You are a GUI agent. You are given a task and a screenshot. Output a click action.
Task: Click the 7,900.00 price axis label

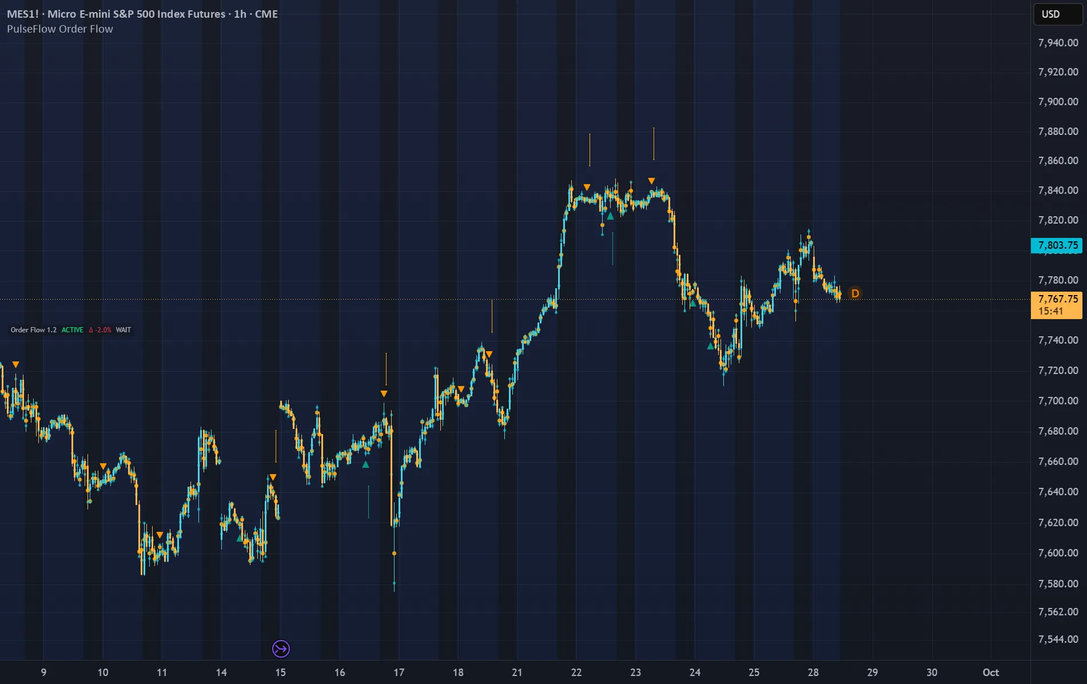click(x=1058, y=102)
